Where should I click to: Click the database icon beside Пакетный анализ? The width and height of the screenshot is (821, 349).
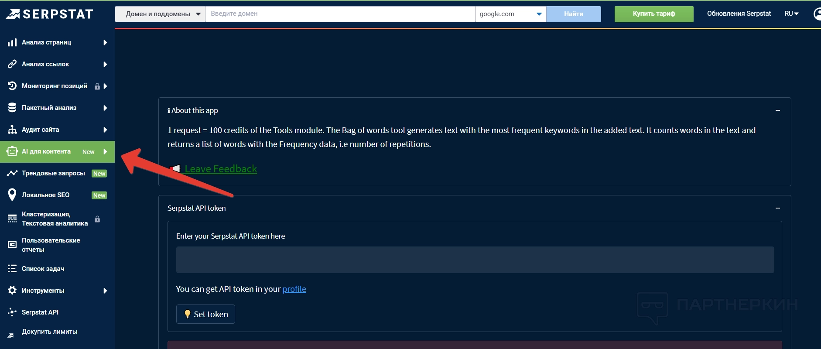point(12,108)
